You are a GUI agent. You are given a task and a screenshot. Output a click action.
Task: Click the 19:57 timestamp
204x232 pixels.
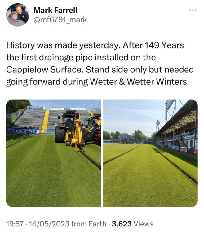[15, 224]
